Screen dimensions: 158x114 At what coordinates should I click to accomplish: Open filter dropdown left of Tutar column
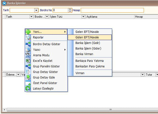(x=143, y=75)
